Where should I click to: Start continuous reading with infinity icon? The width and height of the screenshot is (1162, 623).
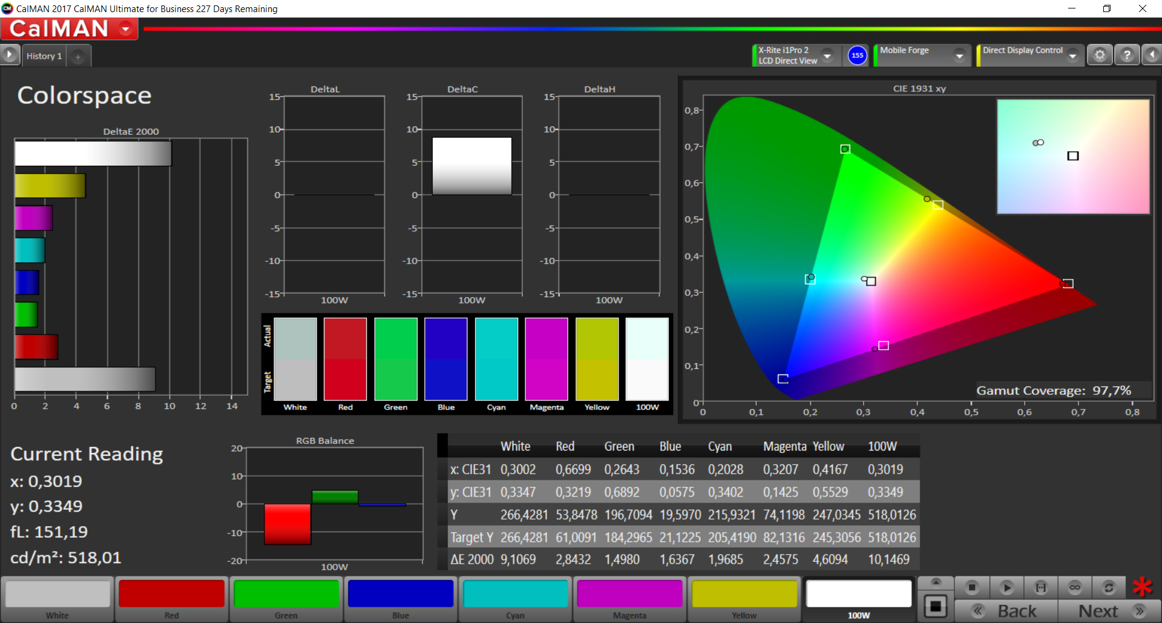point(1074,587)
